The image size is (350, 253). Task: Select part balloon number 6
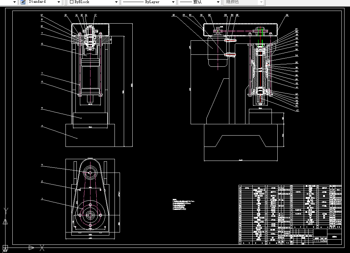pos(42,81)
